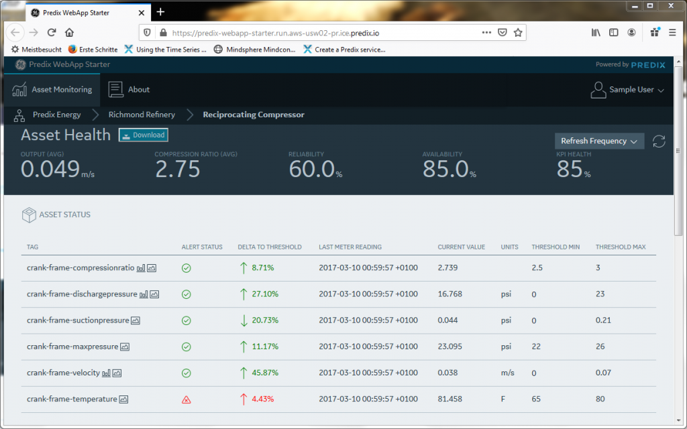Screen dimensions: 687x429
Task: Open the Erste Schritte bookmark
Action: point(93,50)
